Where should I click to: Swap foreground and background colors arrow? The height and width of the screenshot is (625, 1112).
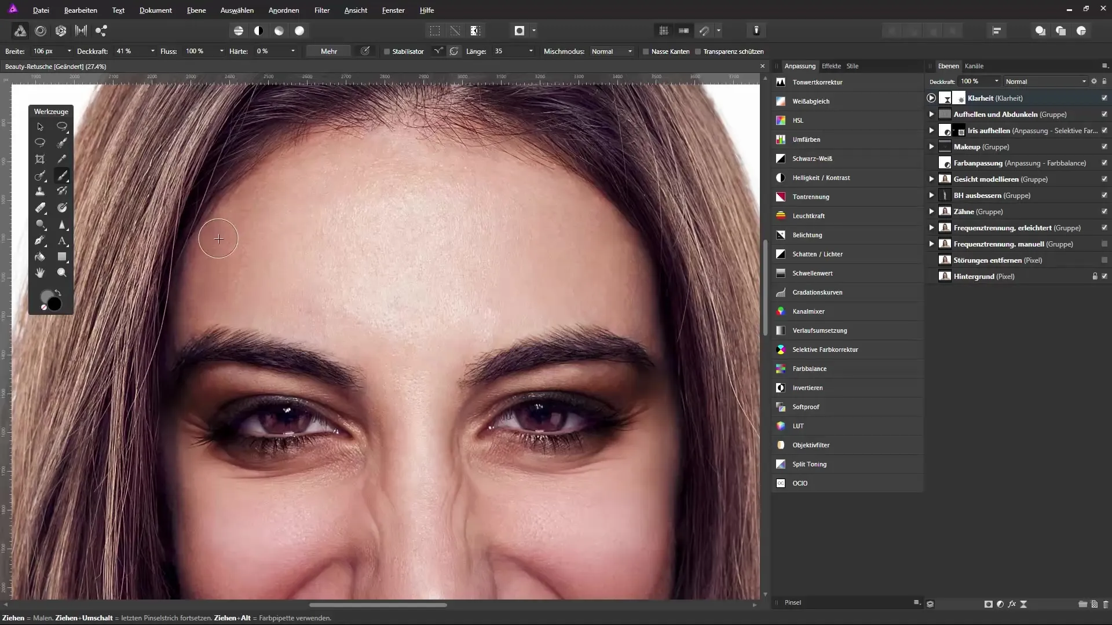58,293
